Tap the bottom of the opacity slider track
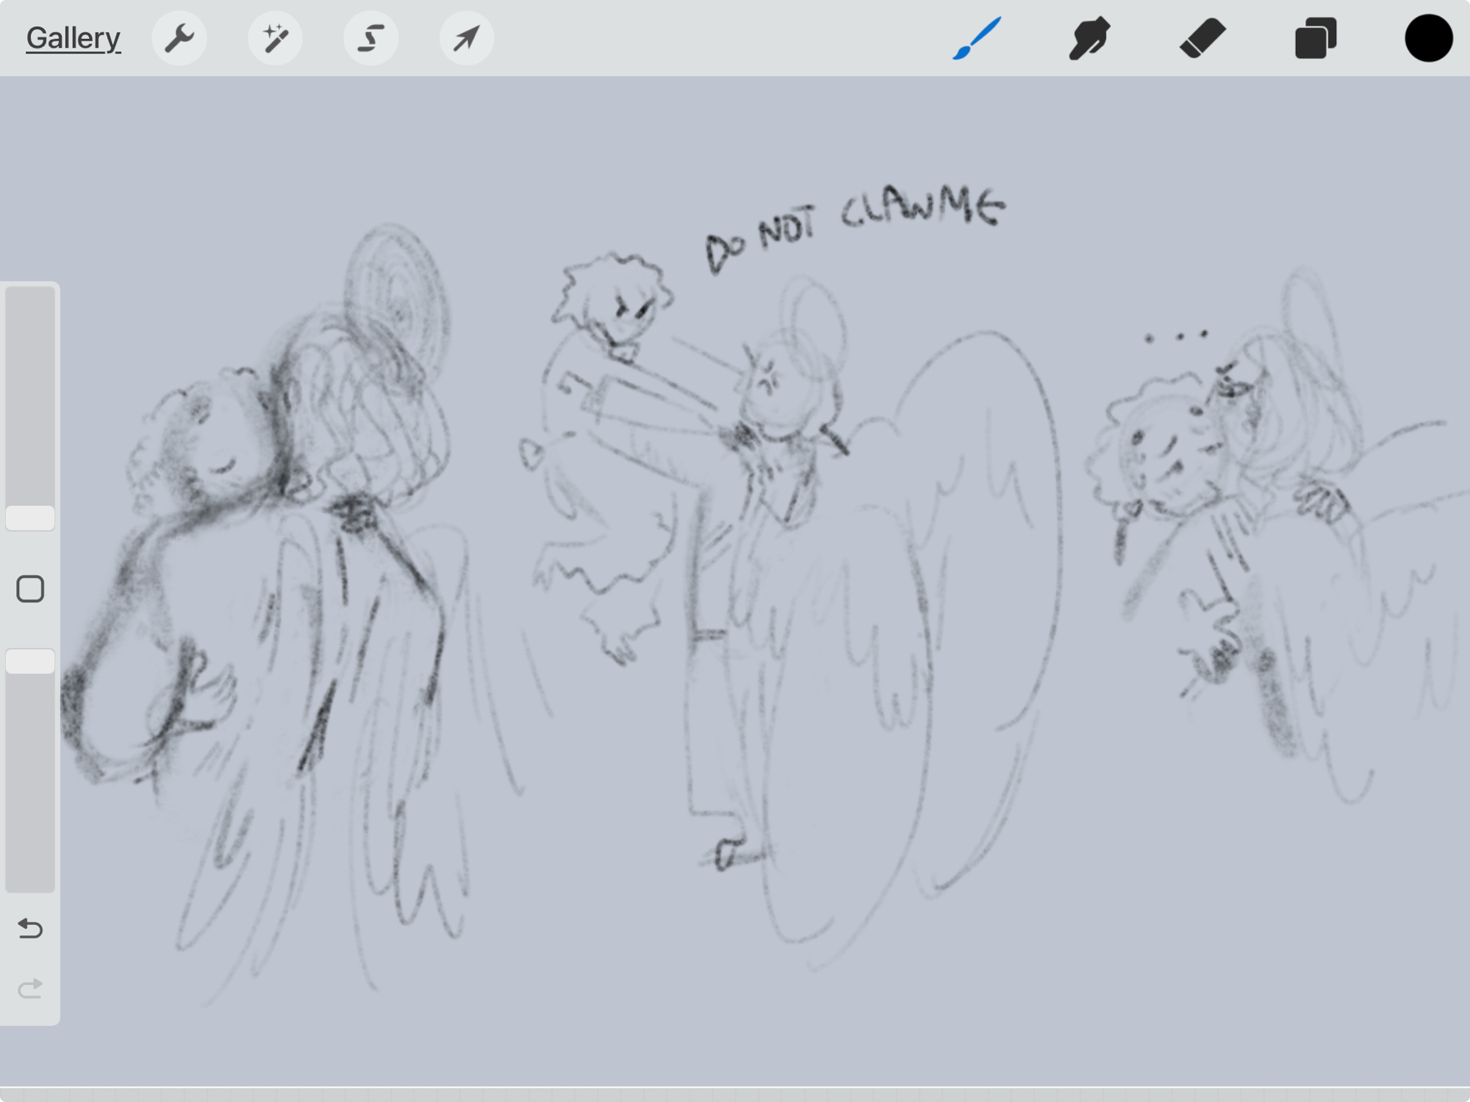 30,878
